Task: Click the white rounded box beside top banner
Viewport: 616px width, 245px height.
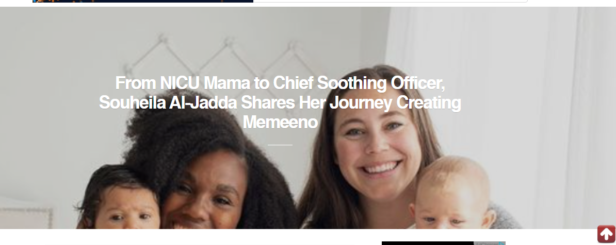Action: point(390,1)
